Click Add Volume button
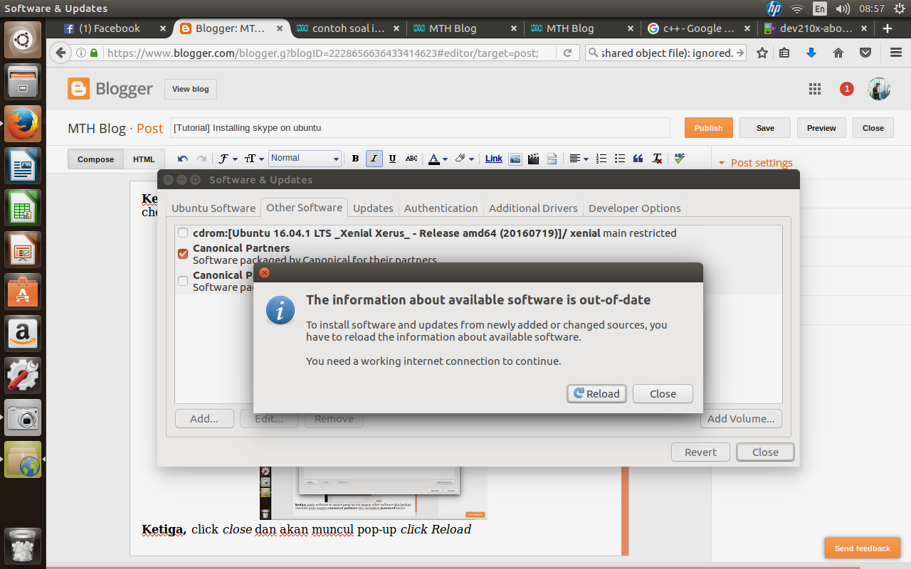The width and height of the screenshot is (911, 569). 741,418
